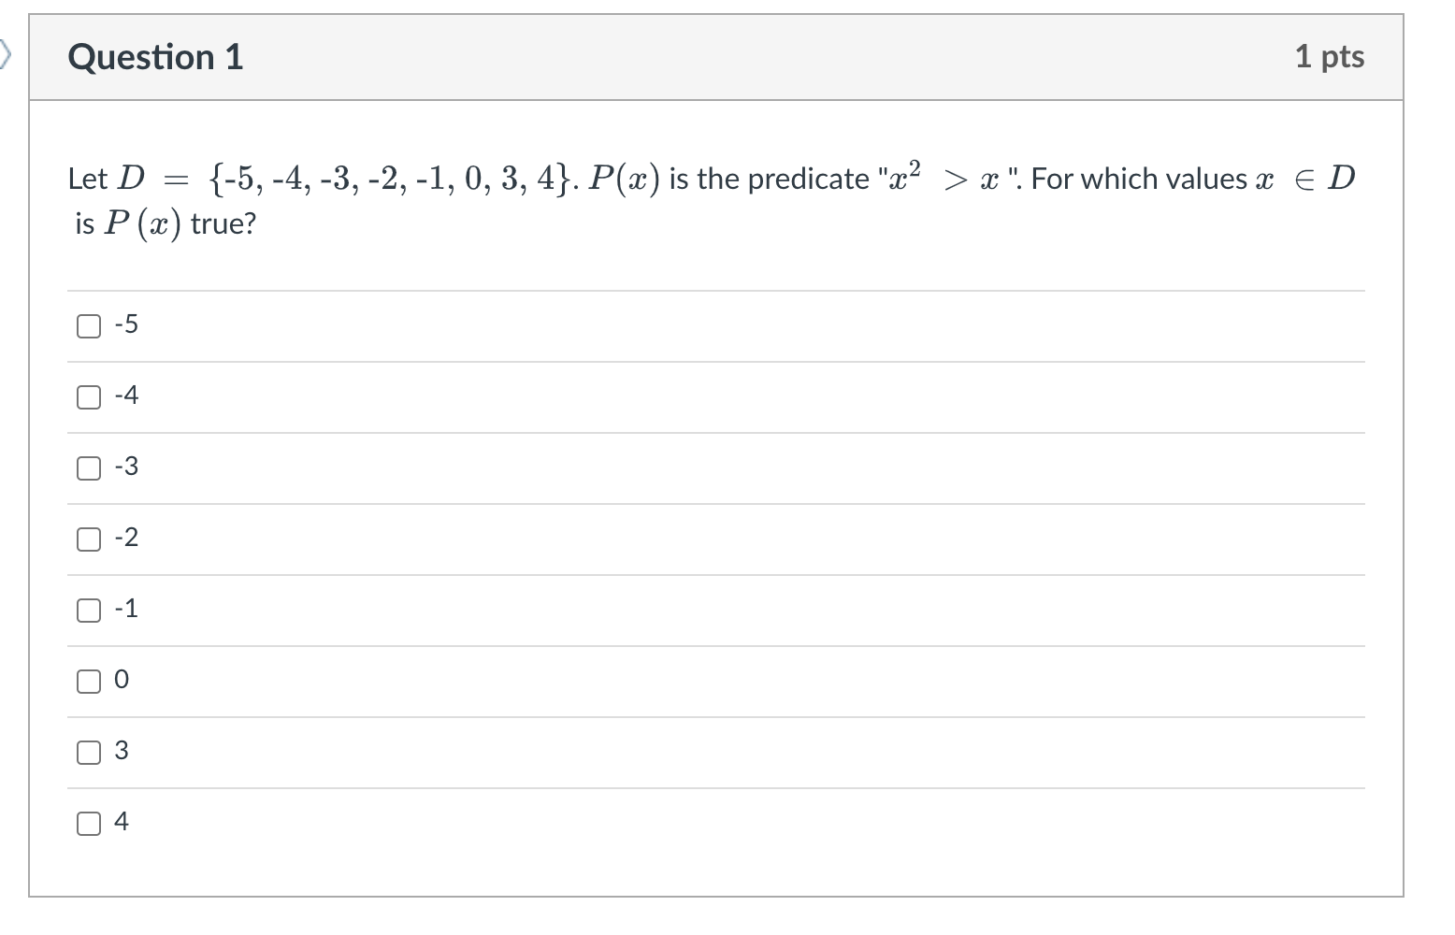This screenshot has width=1455, height=935.
Task: Check the -5 answer checkbox
Action: pos(89,326)
